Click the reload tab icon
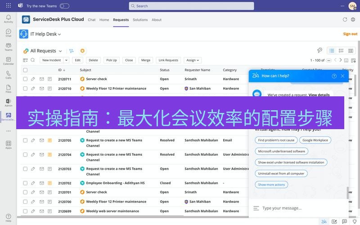This screenshot has height=225, width=360. (x=345, y=19)
